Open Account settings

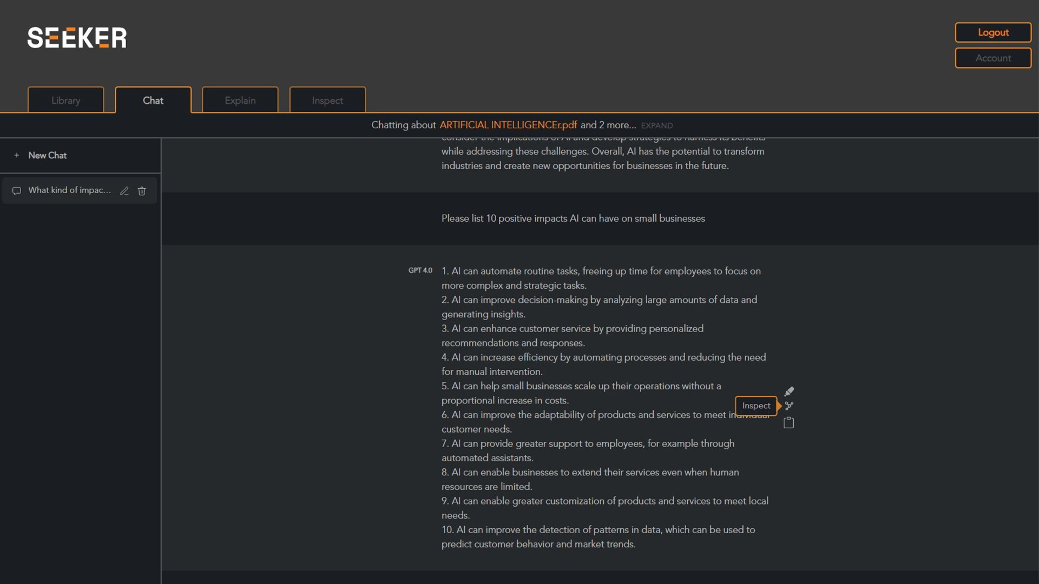(x=992, y=58)
